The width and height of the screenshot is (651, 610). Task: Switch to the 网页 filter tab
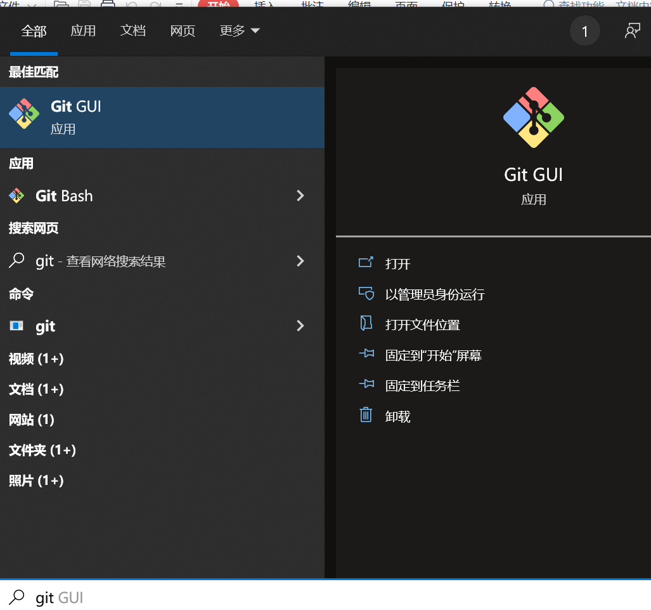tap(183, 30)
